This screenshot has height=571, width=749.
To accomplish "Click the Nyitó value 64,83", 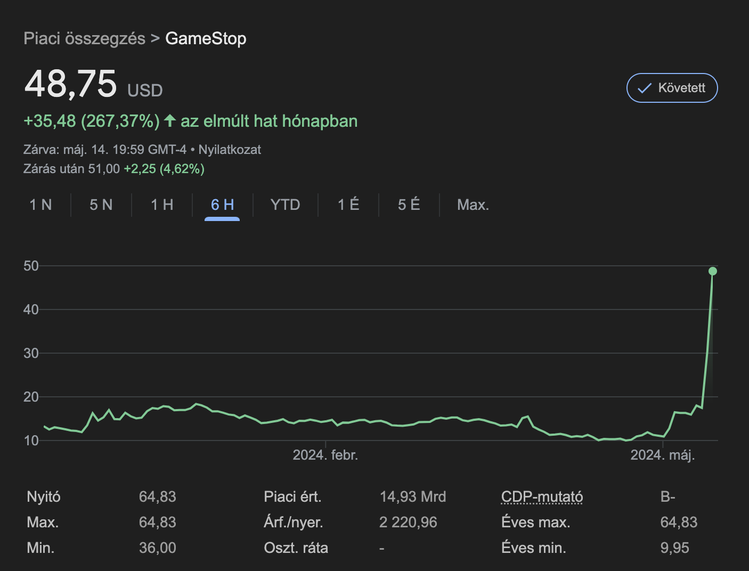I will 158,497.
